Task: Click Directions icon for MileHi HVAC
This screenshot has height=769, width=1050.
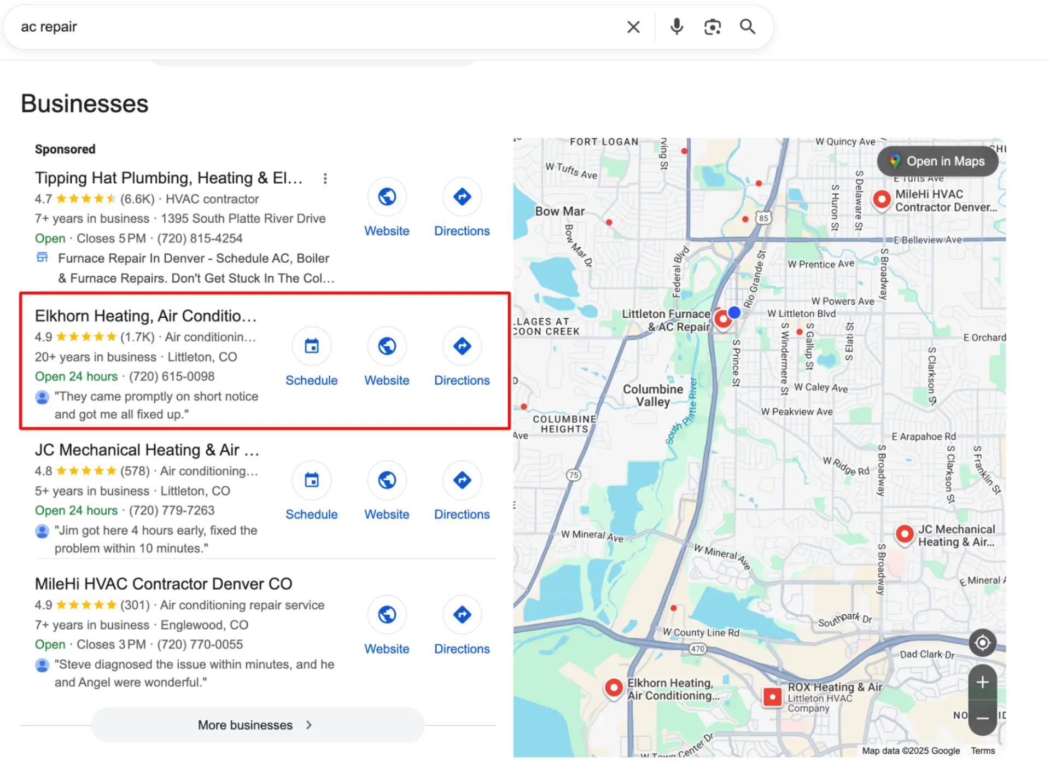Action: pyautogui.click(x=462, y=615)
